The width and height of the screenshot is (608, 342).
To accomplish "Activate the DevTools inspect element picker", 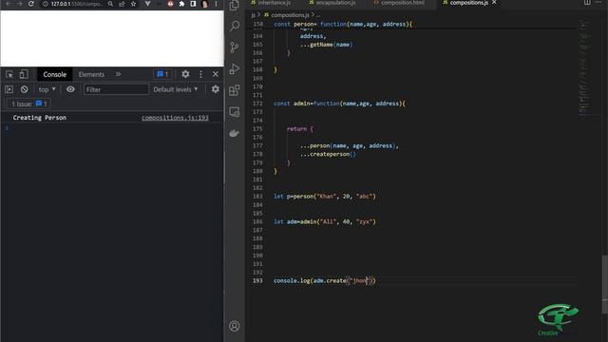I will [x=9, y=74].
